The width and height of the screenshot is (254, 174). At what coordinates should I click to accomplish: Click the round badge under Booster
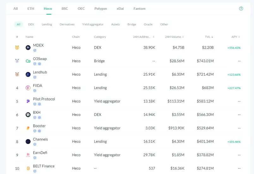pyautogui.click(x=39, y=131)
